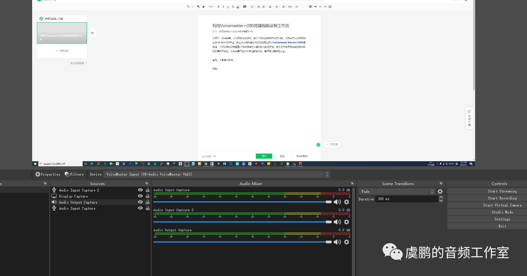
Task: Pop out the Audio Mixer dock
Action: click(352, 183)
